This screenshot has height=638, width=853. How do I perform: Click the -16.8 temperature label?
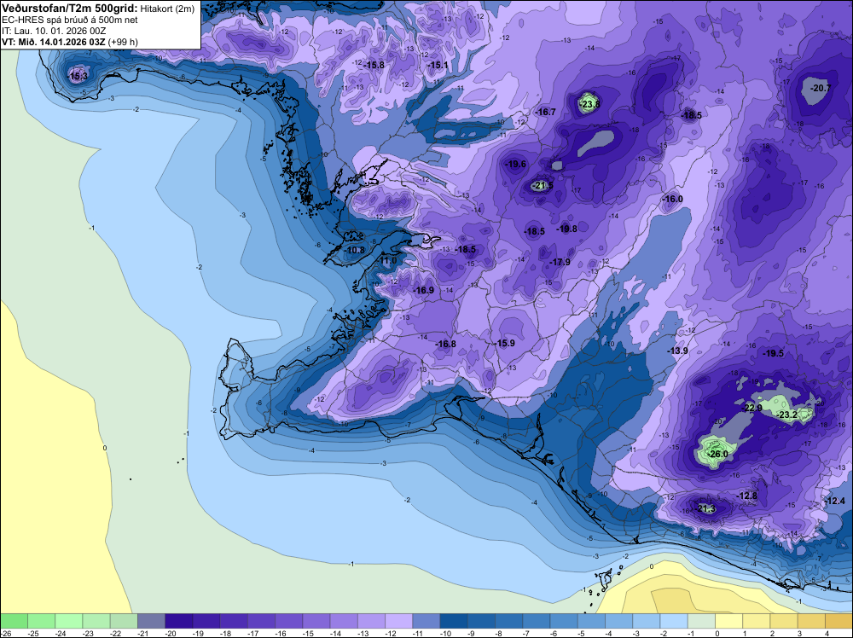[x=445, y=344]
